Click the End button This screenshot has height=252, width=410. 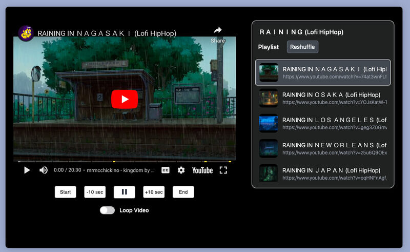point(183,192)
